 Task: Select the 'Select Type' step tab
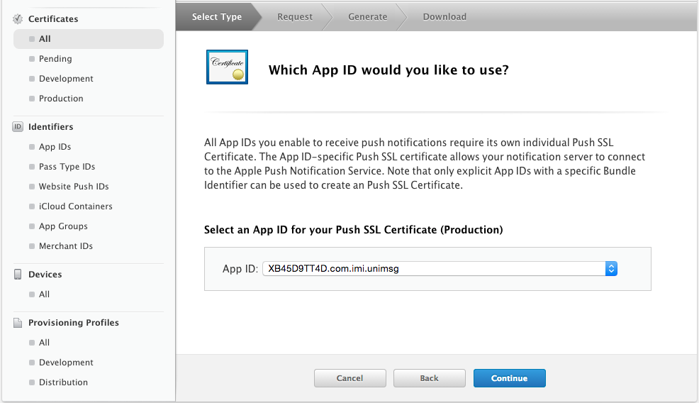tap(217, 16)
